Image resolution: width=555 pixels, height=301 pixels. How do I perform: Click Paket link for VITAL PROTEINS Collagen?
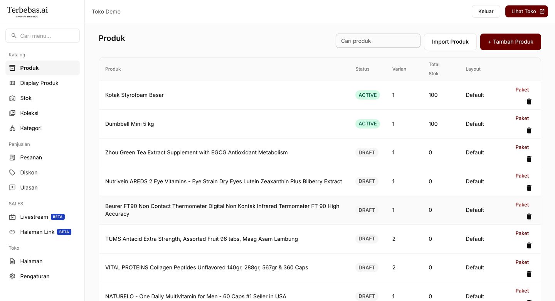point(522,262)
